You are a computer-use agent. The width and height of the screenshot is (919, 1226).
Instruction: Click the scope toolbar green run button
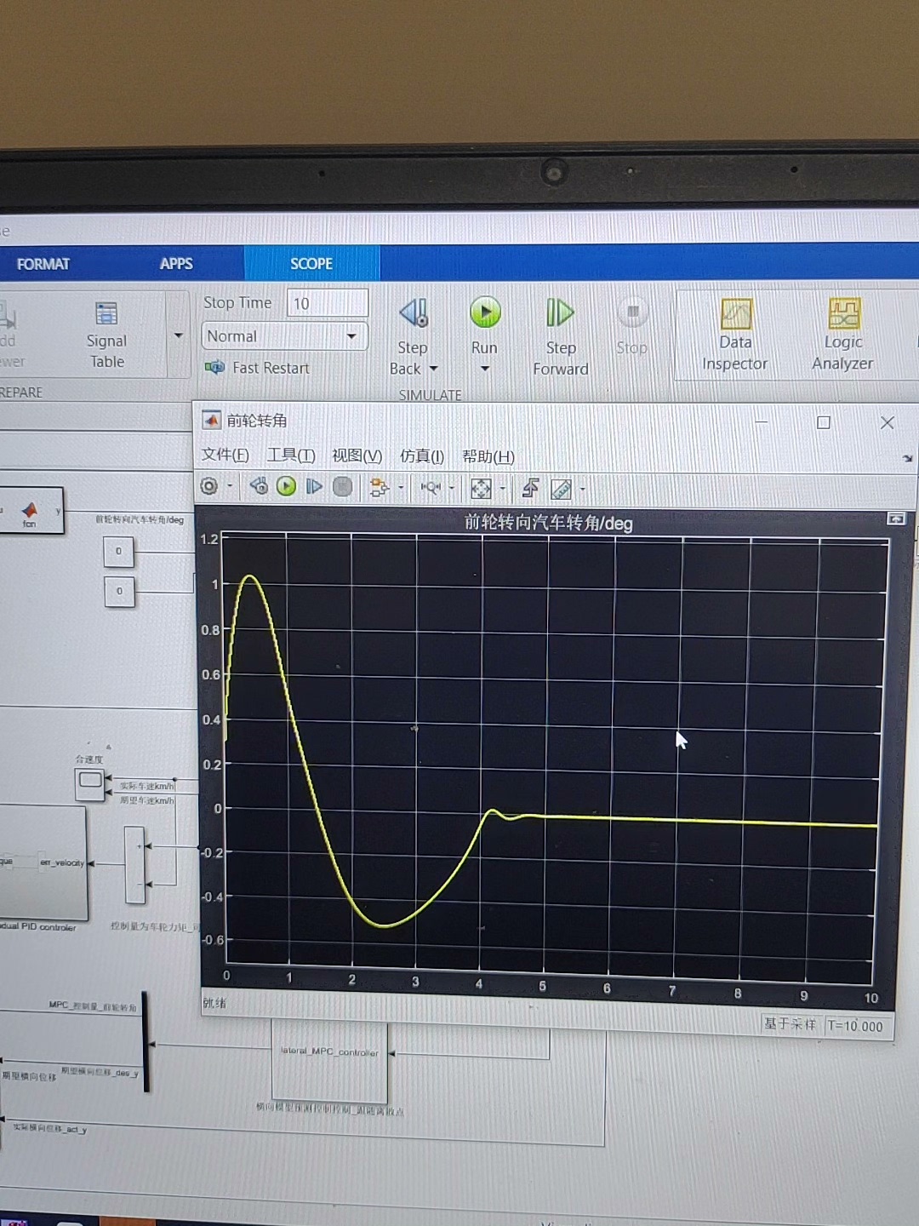tap(287, 486)
